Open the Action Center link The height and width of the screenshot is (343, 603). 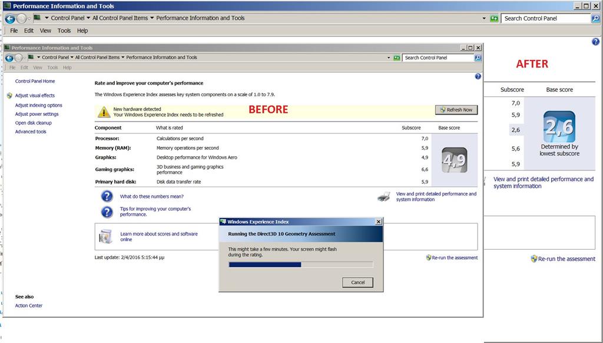tap(29, 306)
